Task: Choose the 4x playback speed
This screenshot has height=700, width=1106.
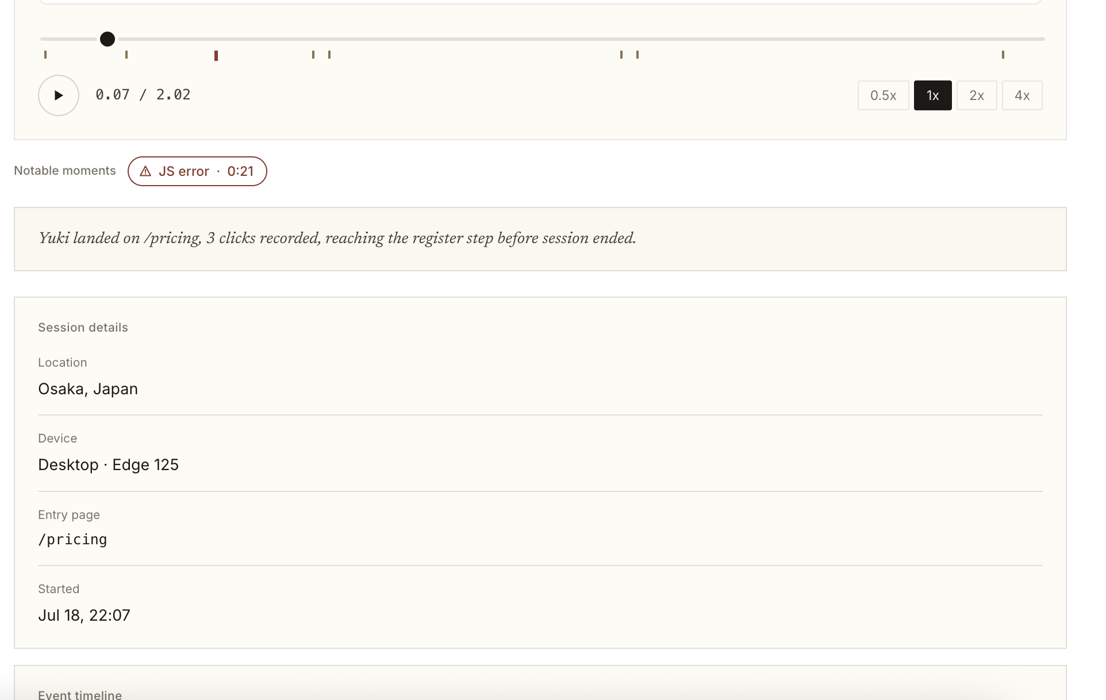Action: click(1021, 95)
